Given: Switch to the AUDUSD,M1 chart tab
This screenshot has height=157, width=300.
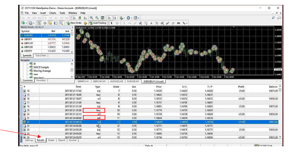Looking at the screenshot, I should pyautogui.click(x=117, y=81).
